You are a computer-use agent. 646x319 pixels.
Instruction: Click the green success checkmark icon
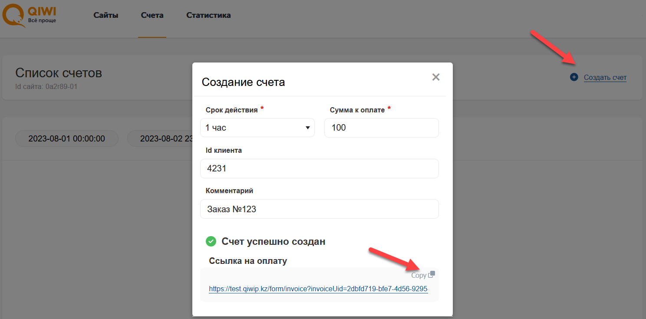click(x=211, y=241)
